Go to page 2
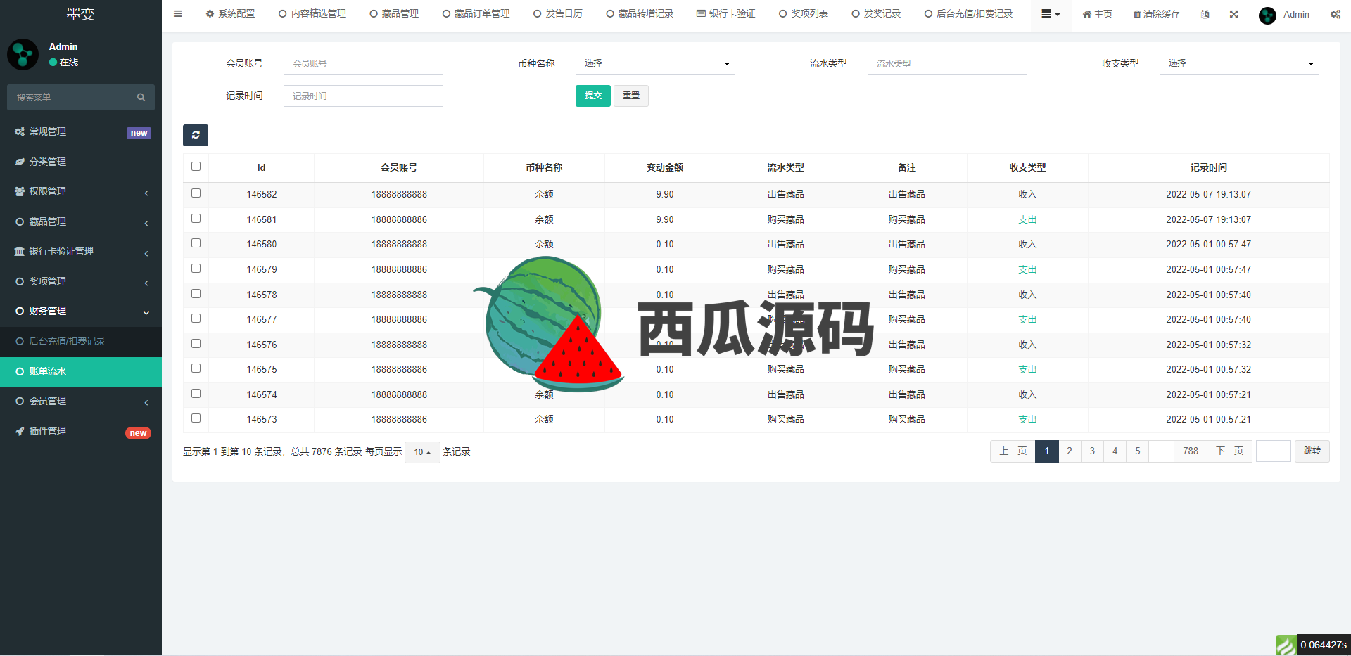The height and width of the screenshot is (656, 1351). tap(1070, 451)
